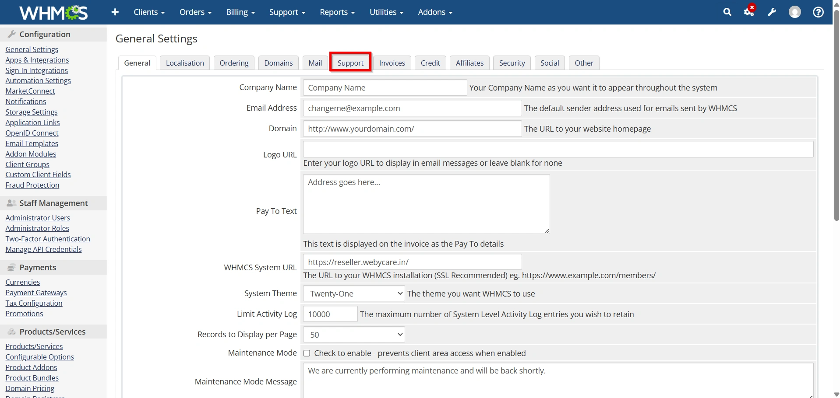This screenshot has width=840, height=398.
Task: Open Two-Factor Authentication link
Action: [x=48, y=239]
